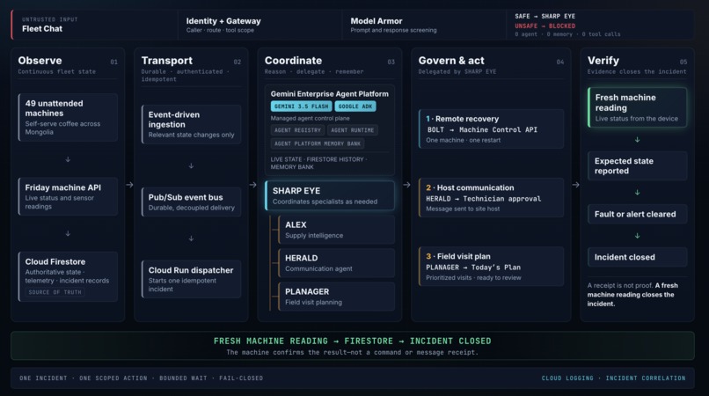709x396 pixels.
Task: Click the 'GEMINI 3.5 FLASH' badge
Action: click(301, 106)
